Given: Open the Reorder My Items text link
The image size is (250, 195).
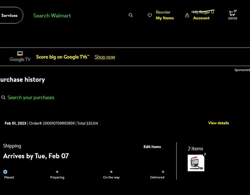Looking at the screenshot, I should (x=165, y=15).
